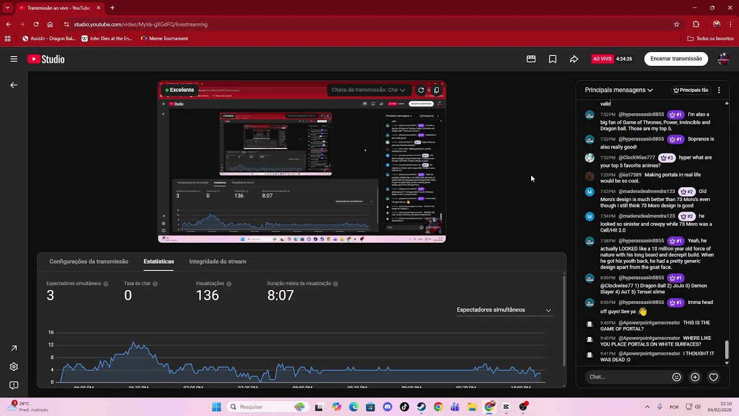Click the statistics panel scrollbar

pos(563,320)
